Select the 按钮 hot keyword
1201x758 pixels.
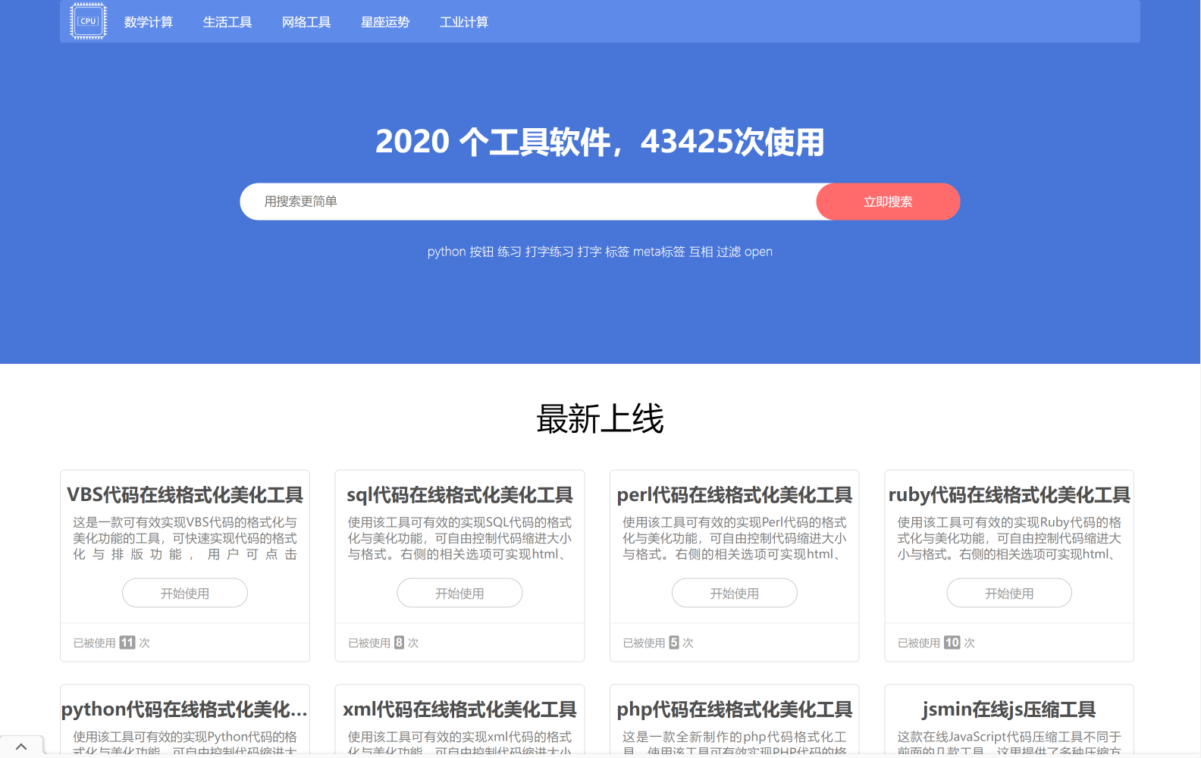click(x=481, y=252)
